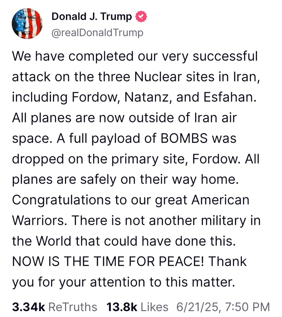The width and height of the screenshot is (282, 317).
Task: View the 3.34k ReTruths count
Action: 28,307
